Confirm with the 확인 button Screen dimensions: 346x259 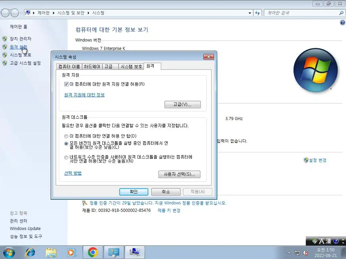coord(134,192)
